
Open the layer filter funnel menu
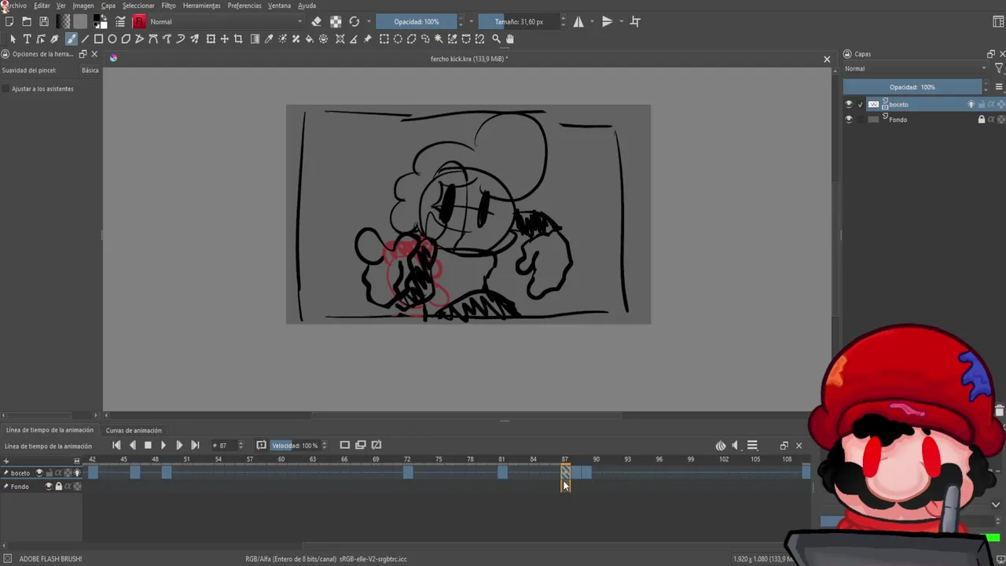(998, 68)
